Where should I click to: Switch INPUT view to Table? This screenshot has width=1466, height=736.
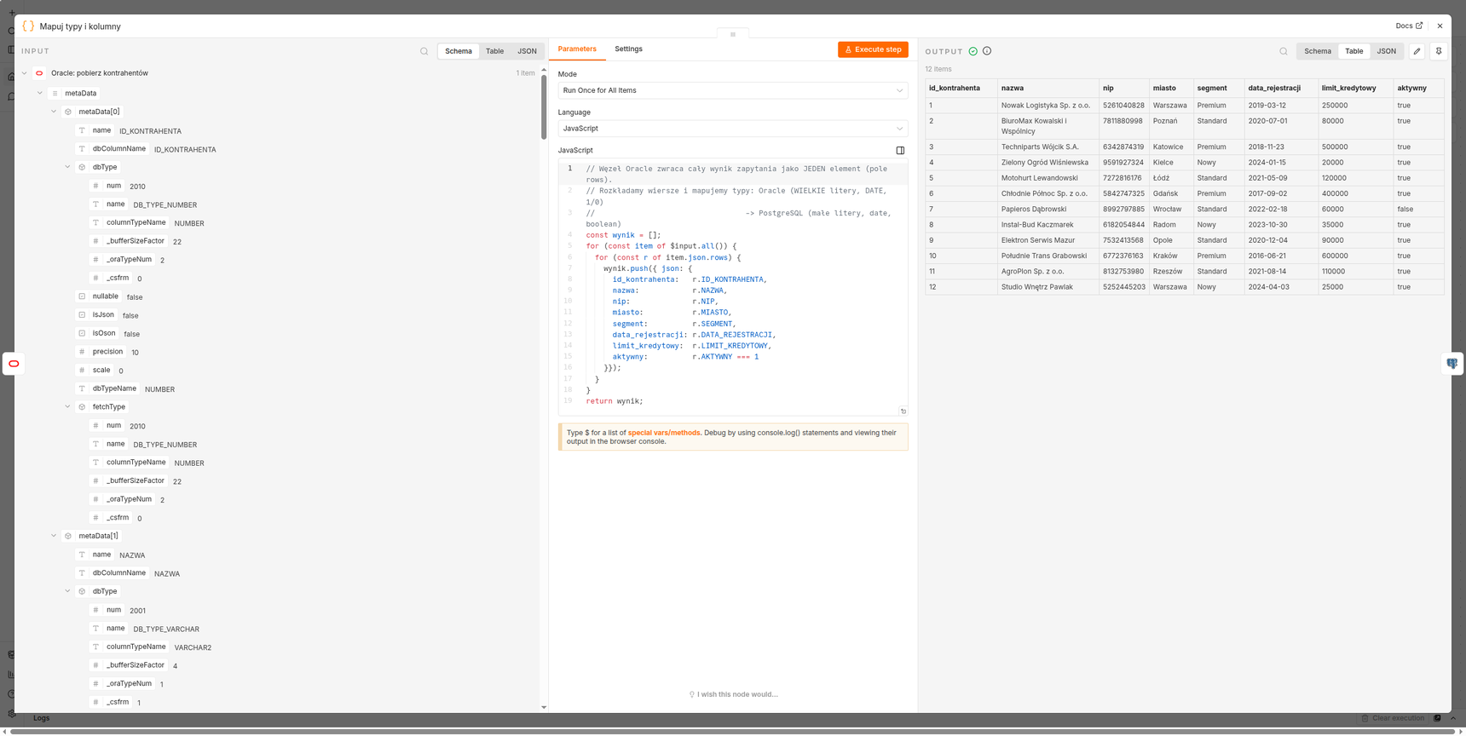[x=494, y=51]
